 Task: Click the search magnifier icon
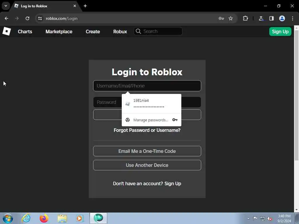(138, 31)
